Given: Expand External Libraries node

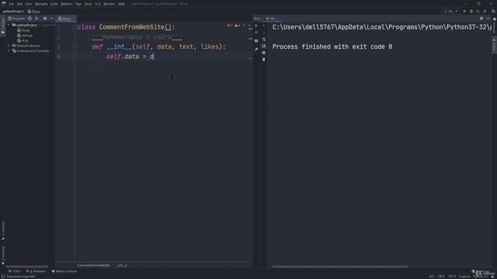Looking at the screenshot, I should (x=9, y=46).
